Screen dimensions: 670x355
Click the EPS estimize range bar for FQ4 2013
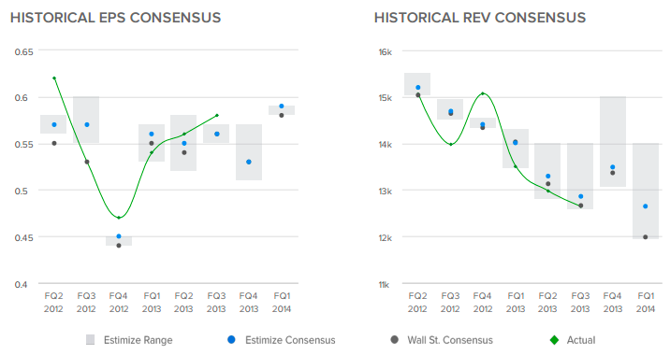click(249, 152)
